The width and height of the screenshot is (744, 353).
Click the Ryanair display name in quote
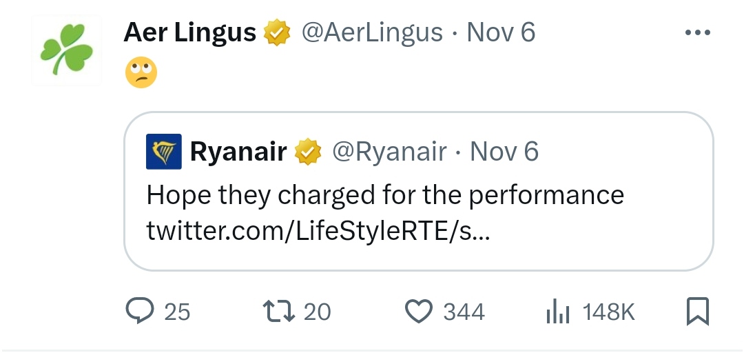tap(238, 152)
